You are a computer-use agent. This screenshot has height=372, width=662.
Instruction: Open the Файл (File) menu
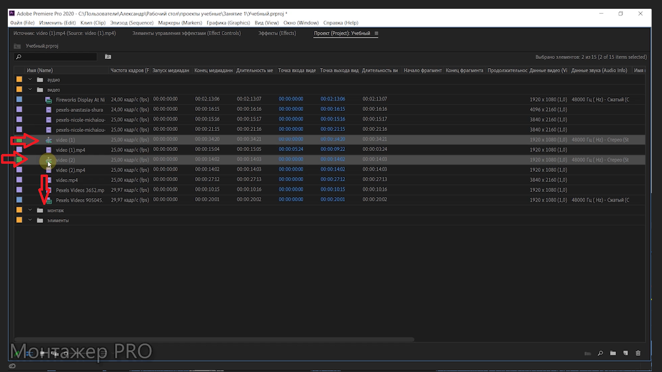(x=22, y=23)
